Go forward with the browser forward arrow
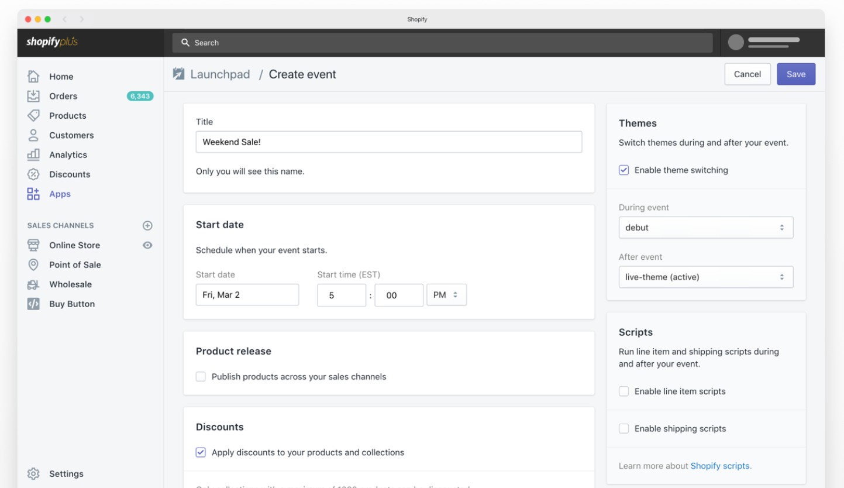Screen dimensions: 844x488 coord(82,19)
